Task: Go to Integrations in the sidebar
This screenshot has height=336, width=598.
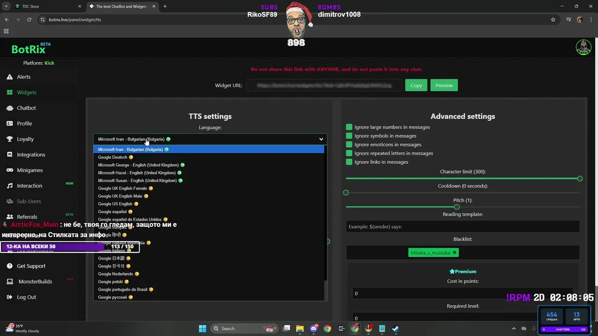Action: coord(31,154)
